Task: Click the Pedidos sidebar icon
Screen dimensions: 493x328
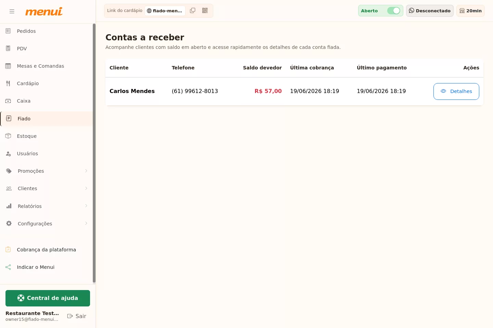Action: click(x=8, y=31)
